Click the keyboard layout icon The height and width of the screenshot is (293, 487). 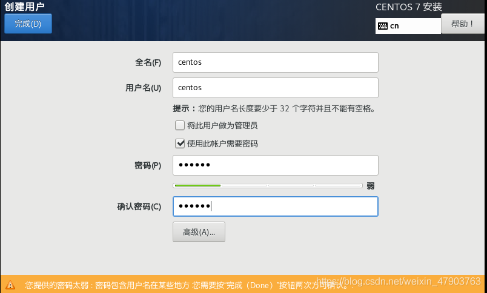click(383, 26)
